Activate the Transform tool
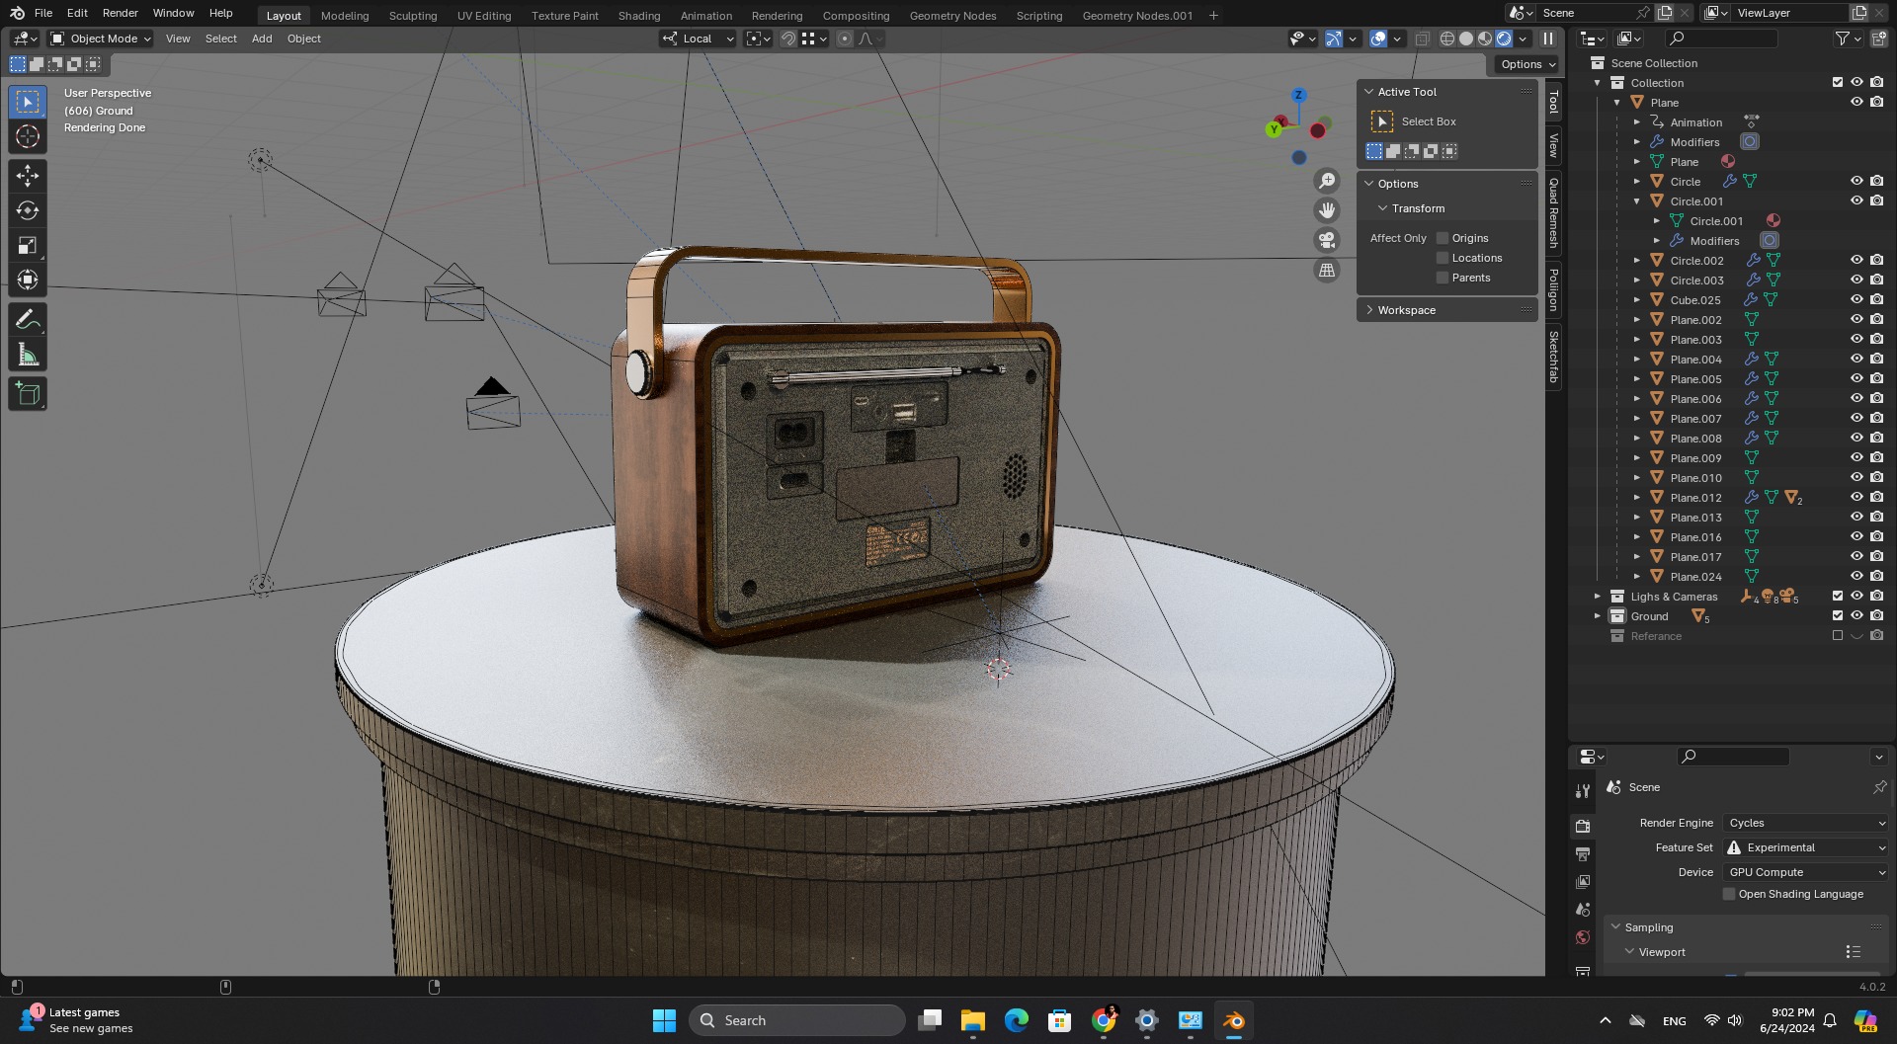Screen dimensions: 1897x1044 point(28,280)
